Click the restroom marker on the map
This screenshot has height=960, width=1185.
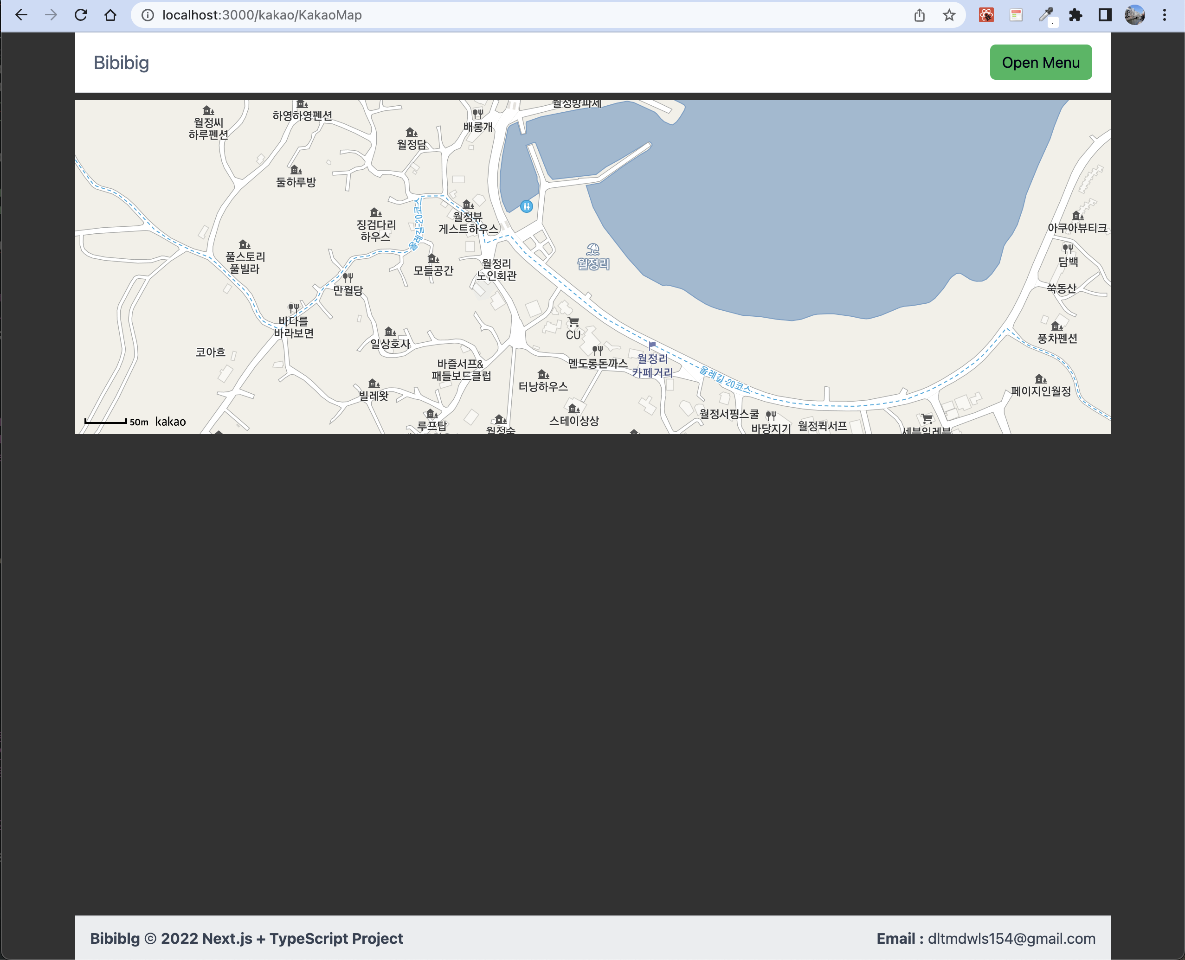527,206
